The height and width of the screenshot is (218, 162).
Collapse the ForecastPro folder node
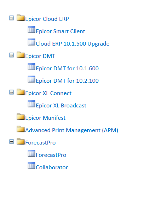[12, 142]
